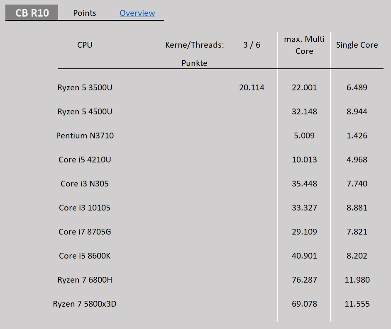Select the 10.013 multi core value
The height and width of the screenshot is (329, 391).
pos(304,160)
